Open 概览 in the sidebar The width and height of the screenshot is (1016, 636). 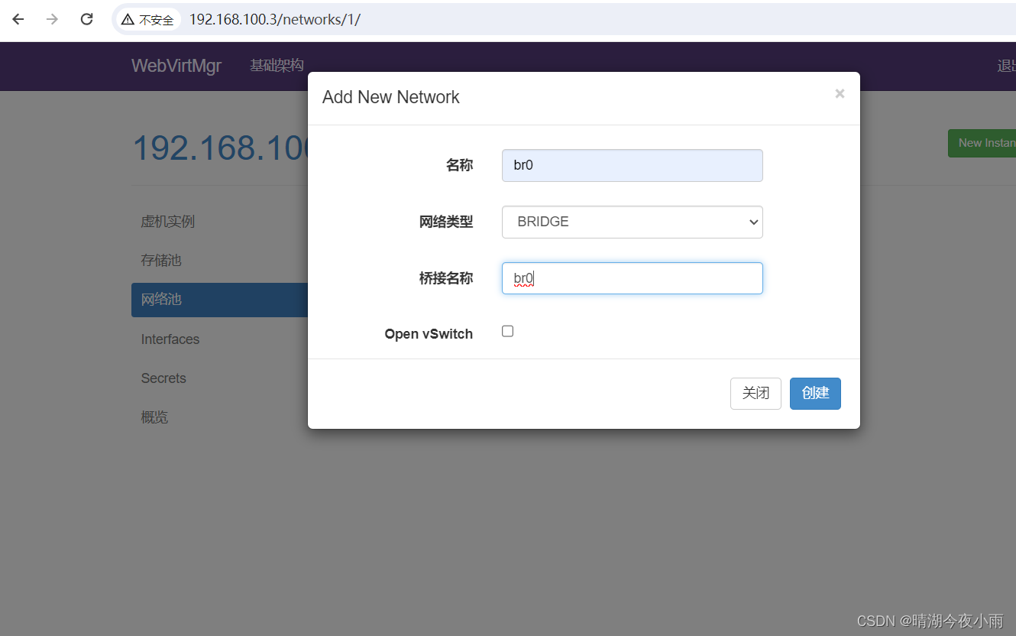point(154,417)
